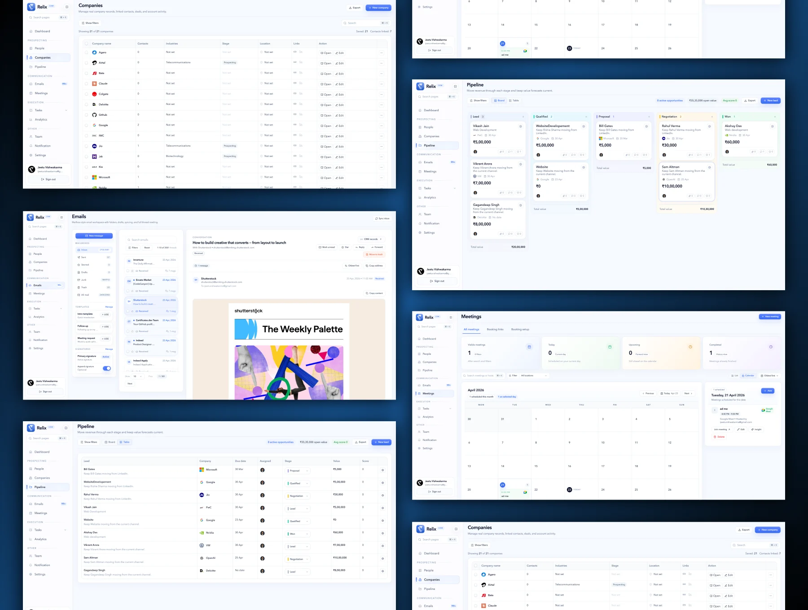Viewport: 808px width, 610px height.
Task: Click the Search meetings or hosts field
Action: click(483, 375)
